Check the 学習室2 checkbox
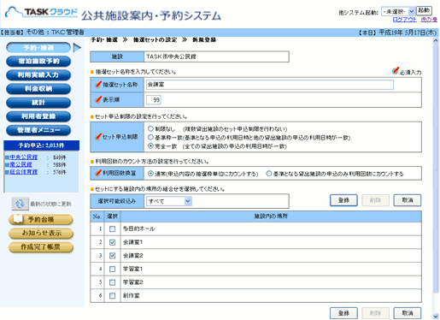The width and height of the screenshot is (440, 320). (113, 282)
